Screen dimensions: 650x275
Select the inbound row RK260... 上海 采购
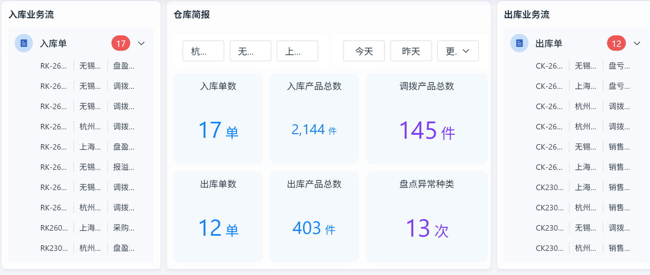tap(89, 228)
